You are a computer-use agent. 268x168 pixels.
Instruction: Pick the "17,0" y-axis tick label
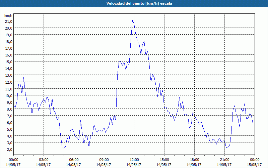tap(9, 48)
